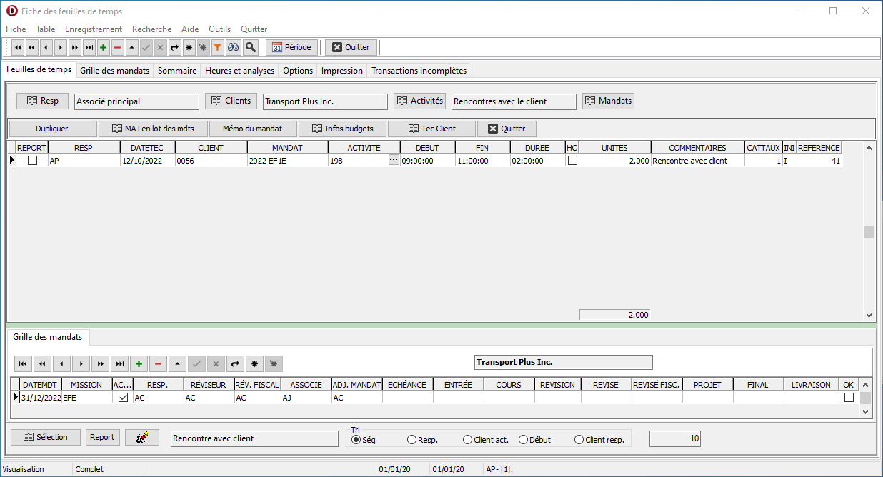Click the binoculars search icon
This screenshot has height=477, width=883.
[233, 47]
